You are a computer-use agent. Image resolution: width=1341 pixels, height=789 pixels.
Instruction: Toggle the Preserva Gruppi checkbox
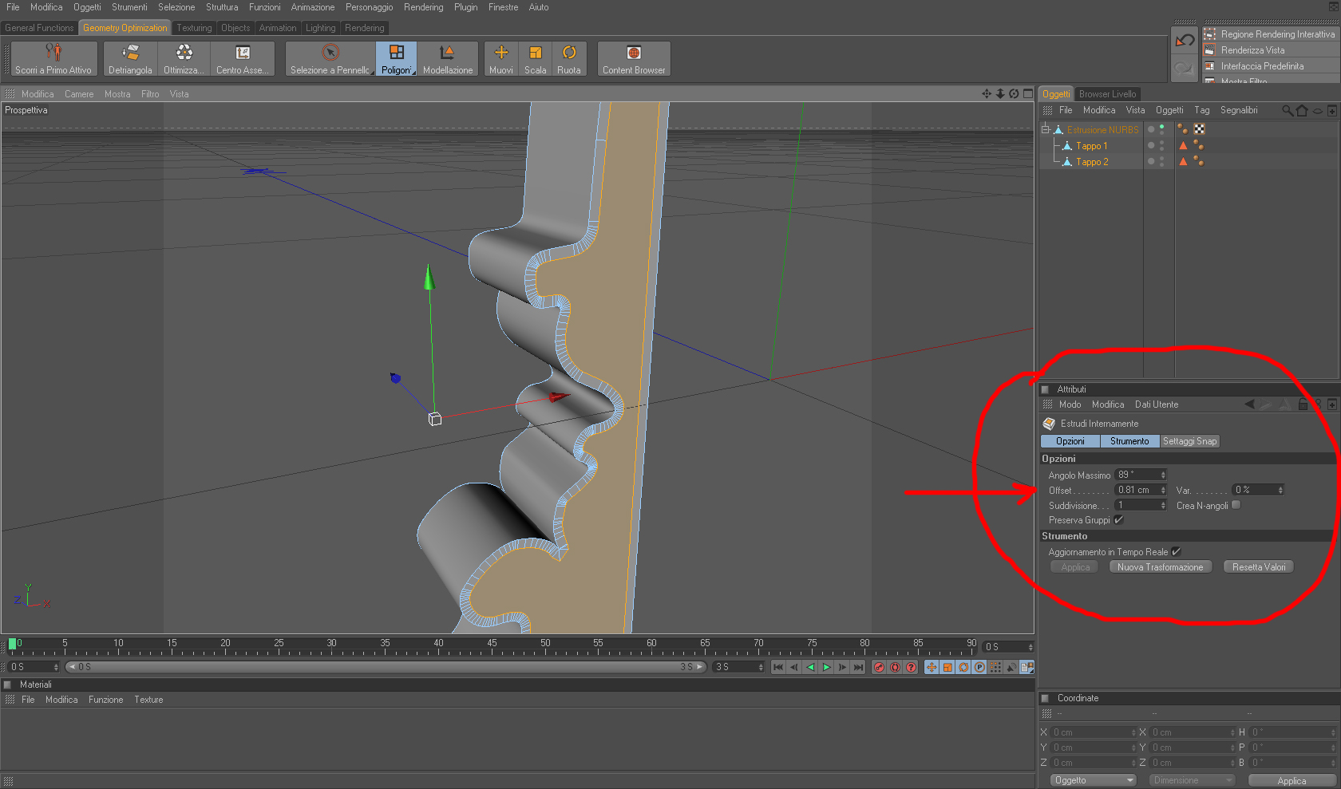coord(1118,519)
